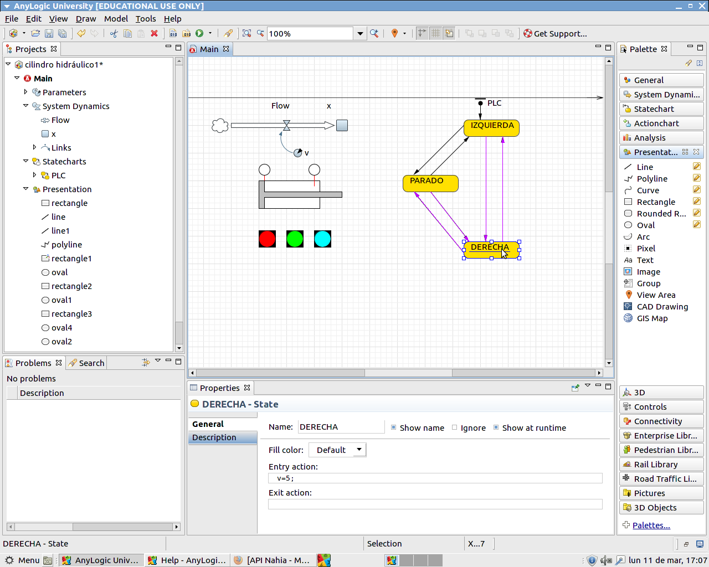
Task: Open the zoom percentage dropdown arrow
Action: pyautogui.click(x=360, y=33)
